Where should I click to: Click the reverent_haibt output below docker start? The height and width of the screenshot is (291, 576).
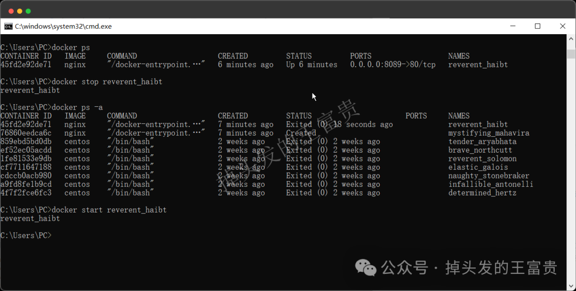[30, 218]
